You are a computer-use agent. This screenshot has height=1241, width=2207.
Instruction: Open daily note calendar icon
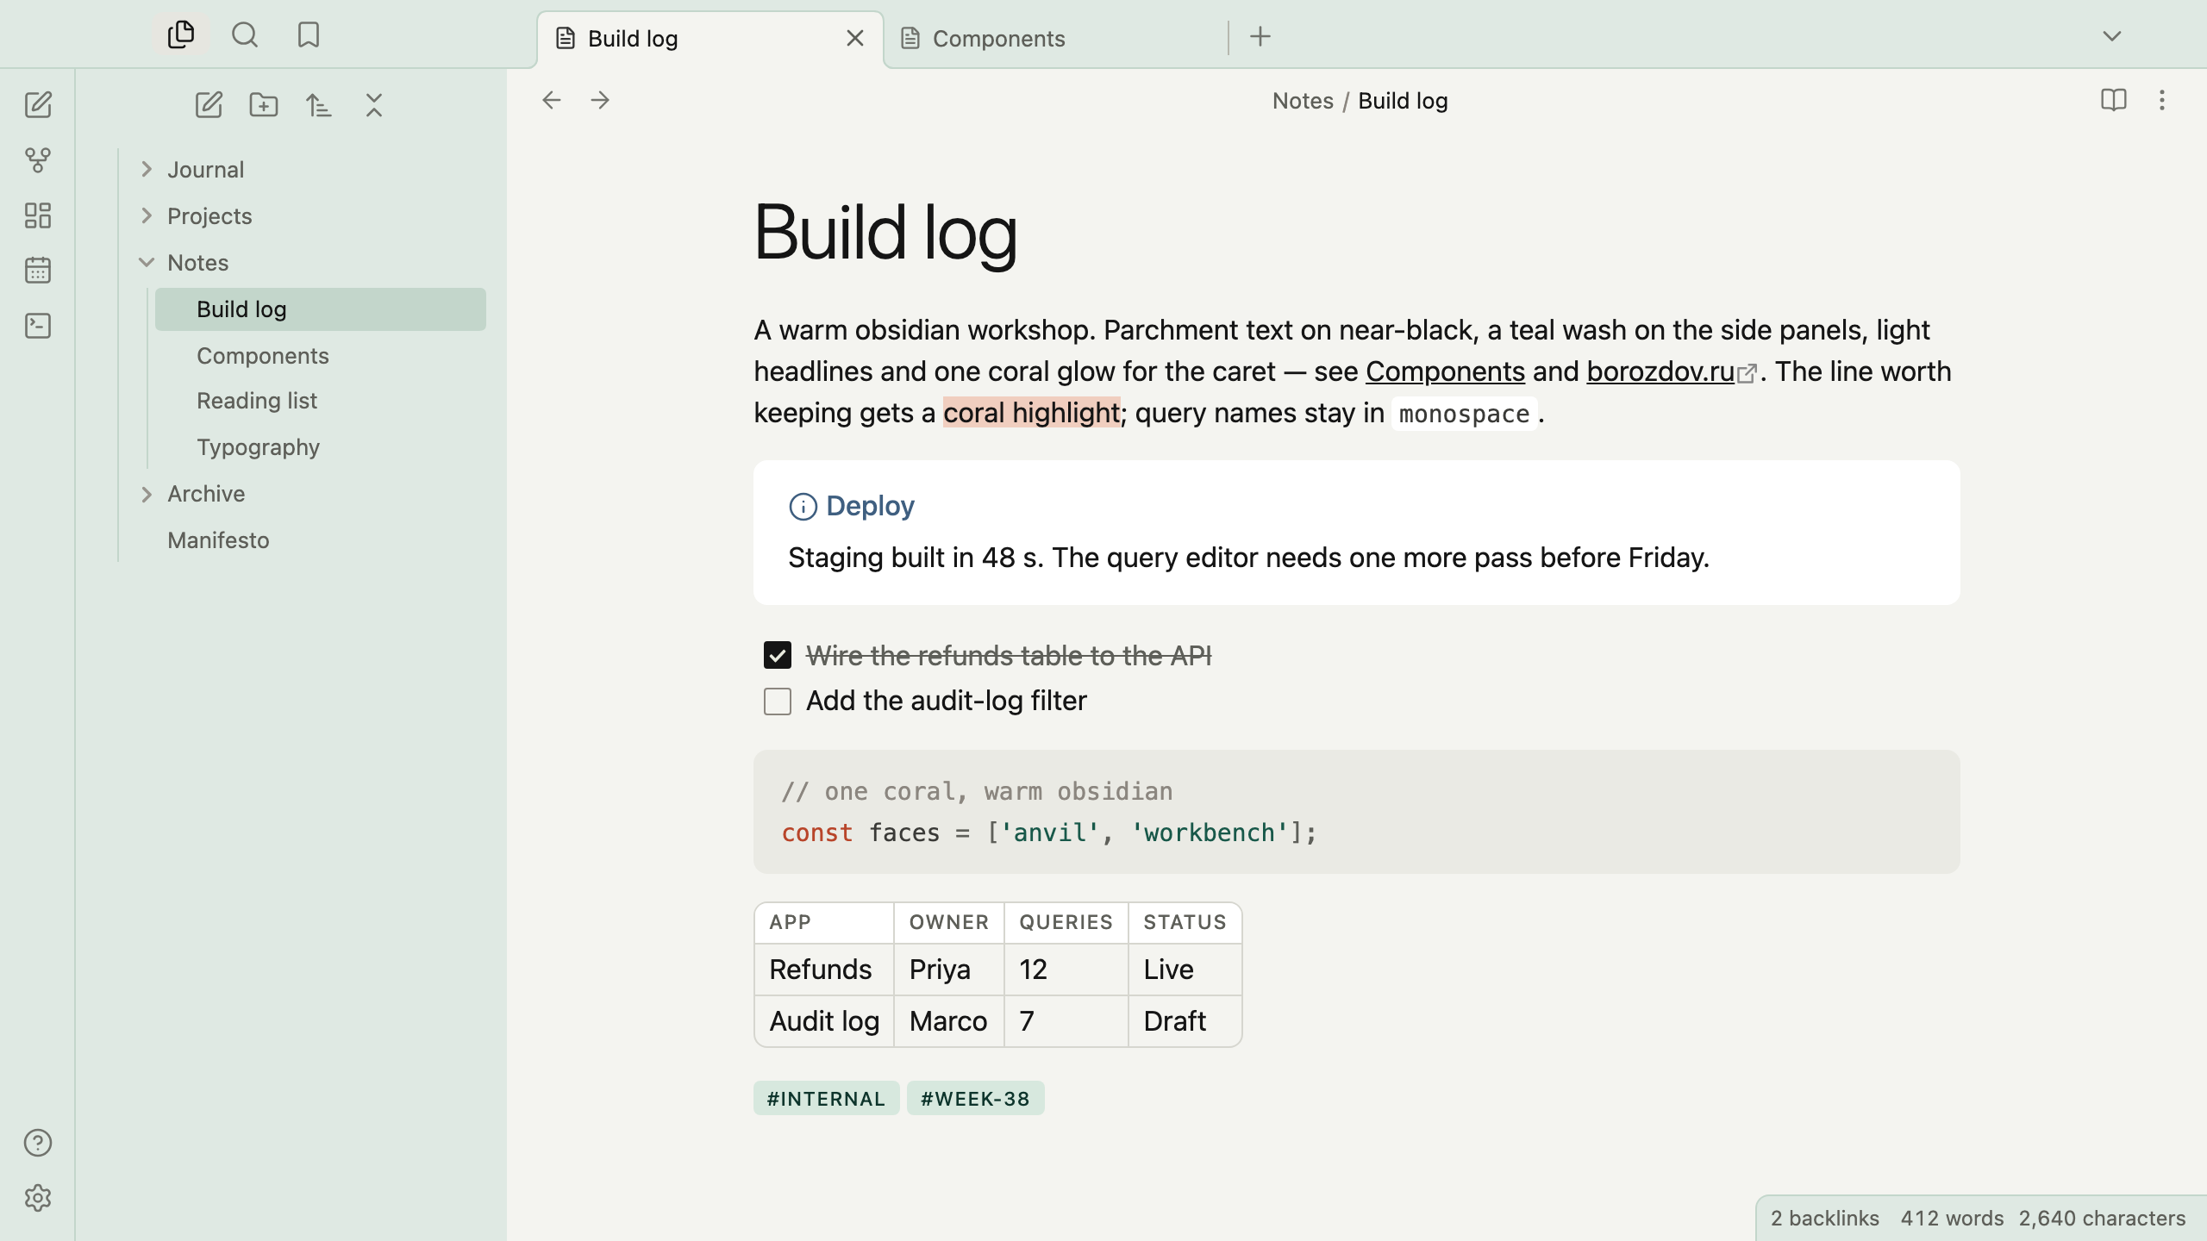[38, 271]
